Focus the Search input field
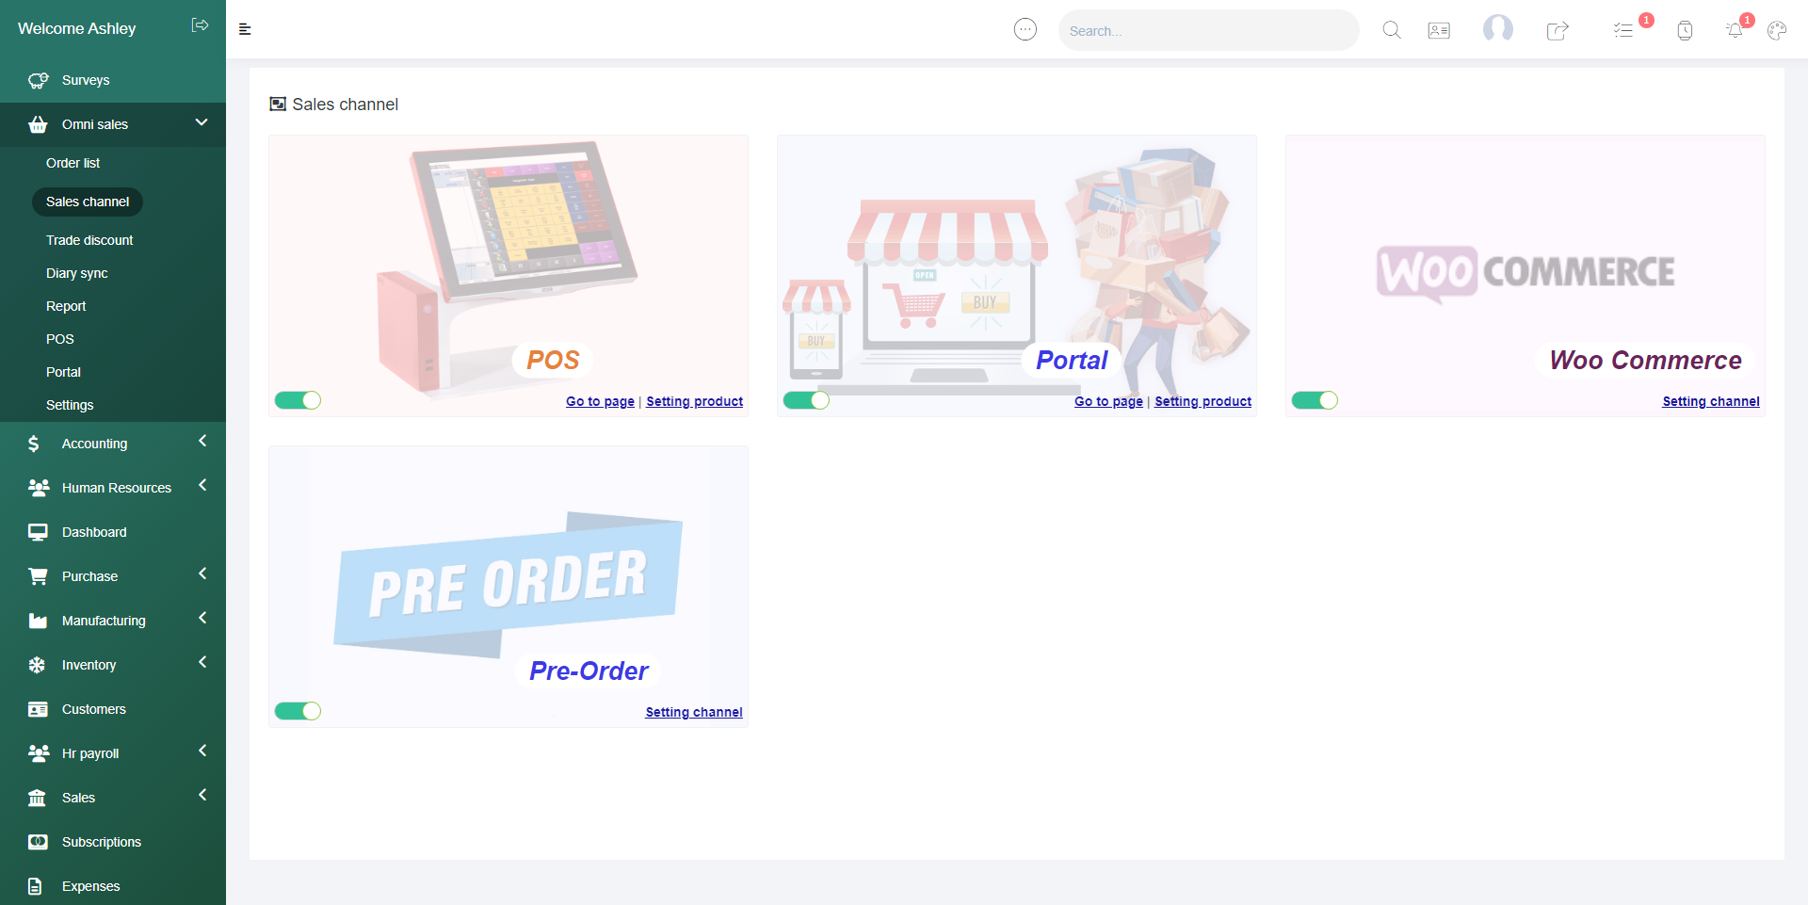 [x=1208, y=30]
